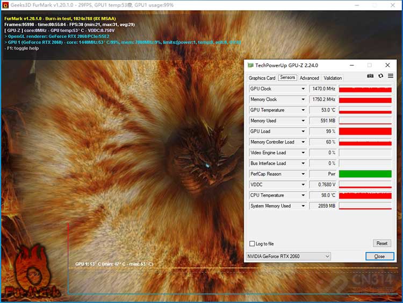
Task: Click the OpenGL renderer info line
Action: coord(57,36)
